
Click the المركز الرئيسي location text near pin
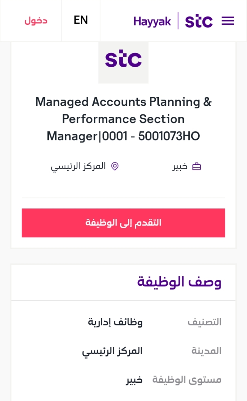point(78,167)
